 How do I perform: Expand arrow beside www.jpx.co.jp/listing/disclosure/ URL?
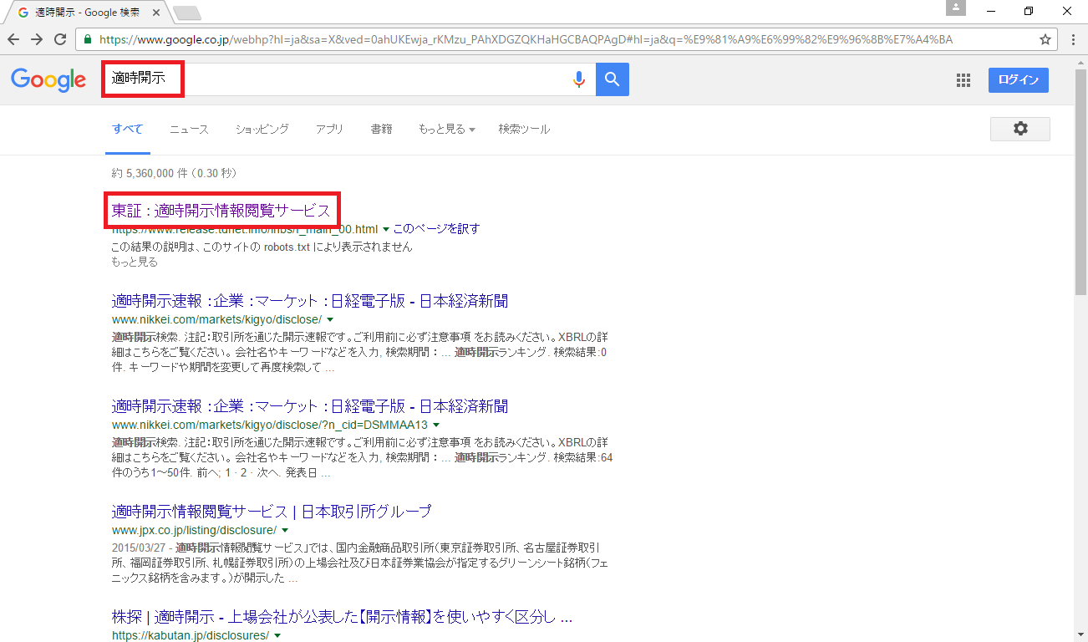[x=285, y=530]
